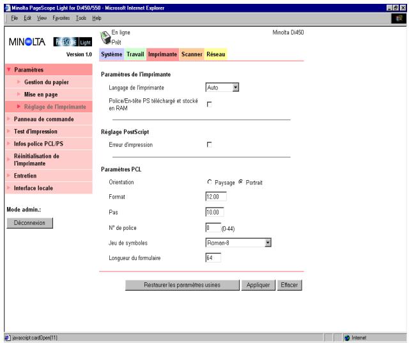
Task: Switch to the Système tab
Action: click(x=112, y=54)
